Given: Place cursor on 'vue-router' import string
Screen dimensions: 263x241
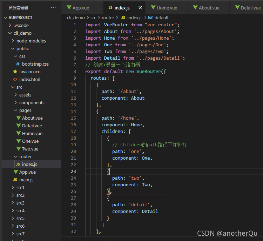Looking at the screenshot, I should click(161, 25).
